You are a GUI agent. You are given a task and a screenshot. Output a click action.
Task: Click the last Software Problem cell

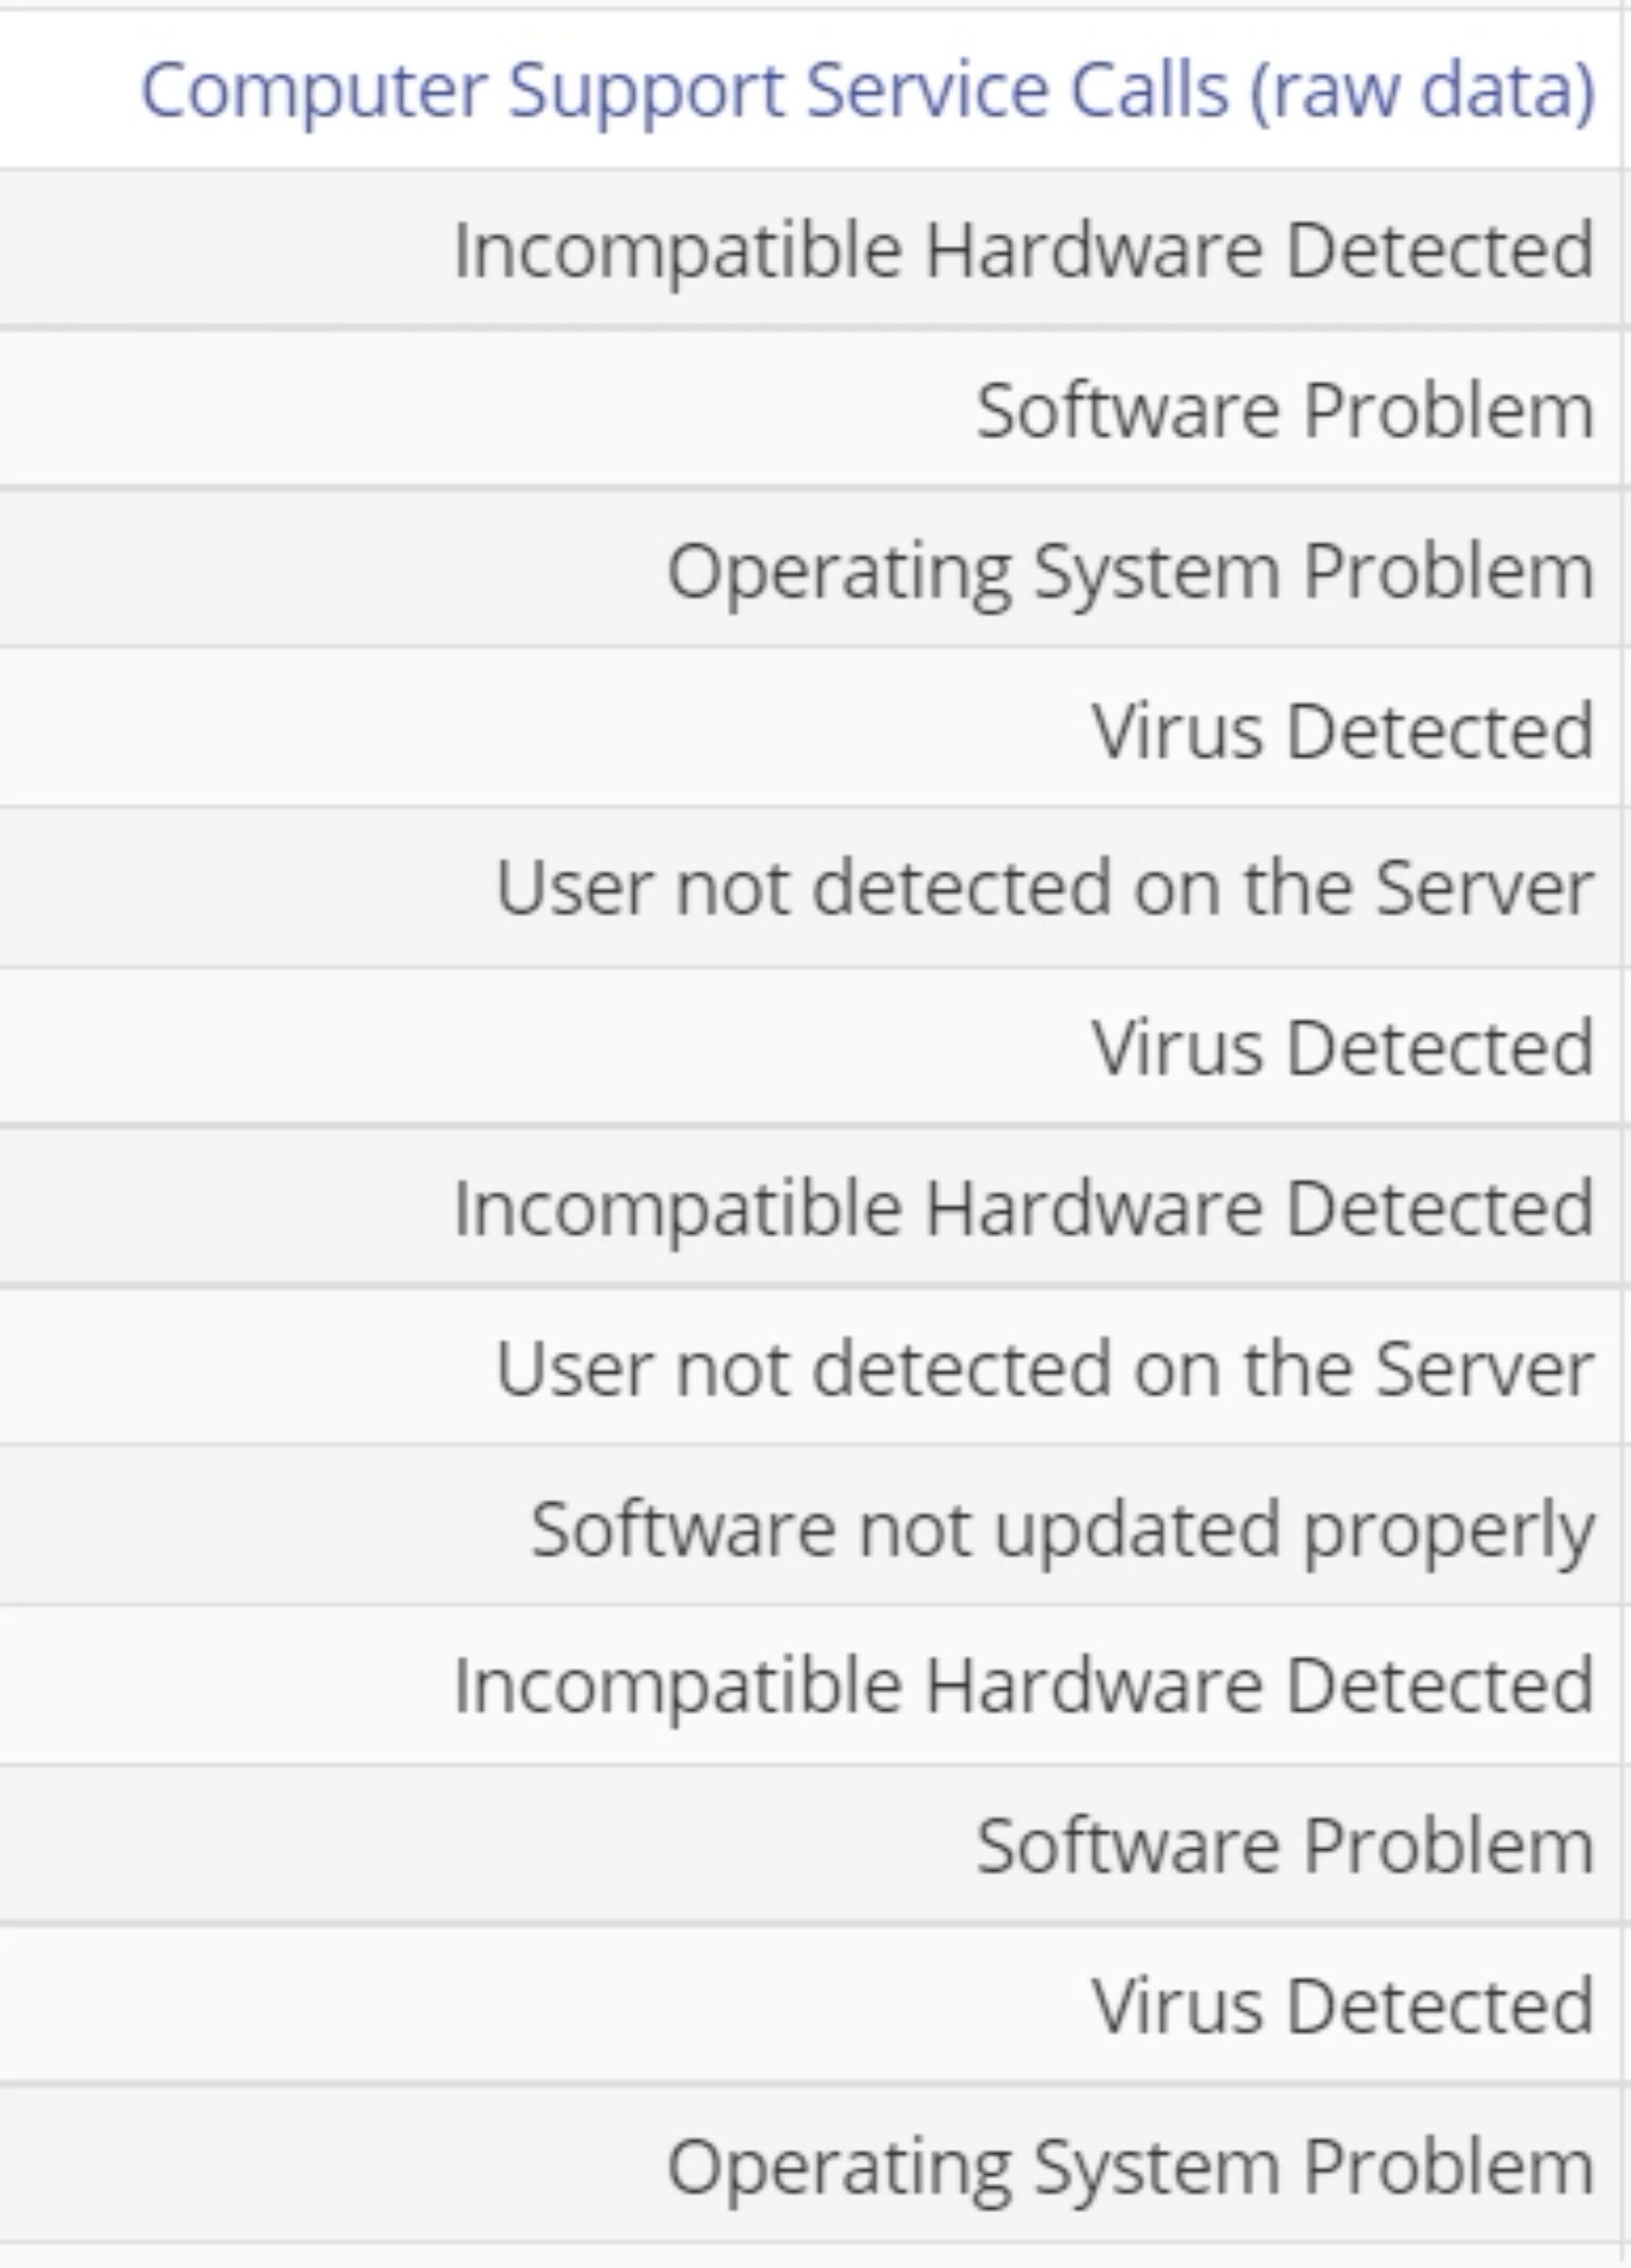(x=809, y=1844)
